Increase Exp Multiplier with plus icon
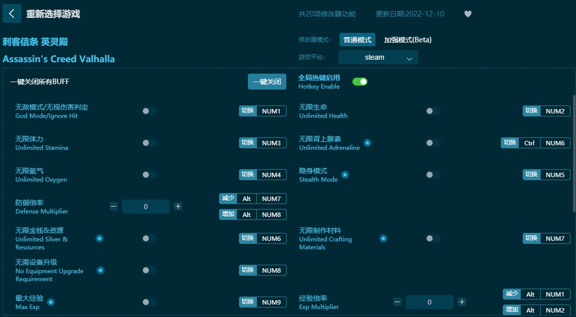This screenshot has width=576, height=317. (462, 302)
